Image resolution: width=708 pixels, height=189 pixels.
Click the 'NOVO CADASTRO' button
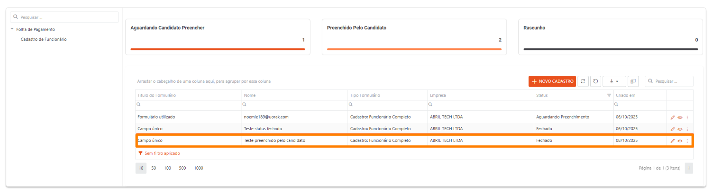pos(552,81)
